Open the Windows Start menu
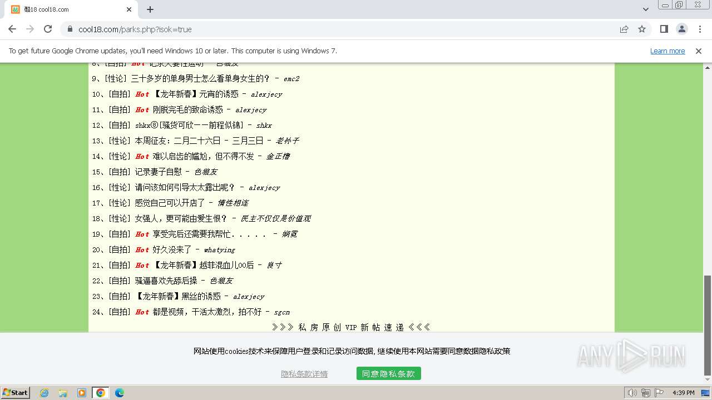The height and width of the screenshot is (400, 712). [x=15, y=392]
